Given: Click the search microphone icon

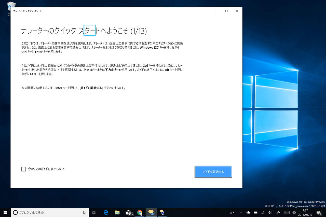Looking at the screenshot, I should tap(84, 212).
